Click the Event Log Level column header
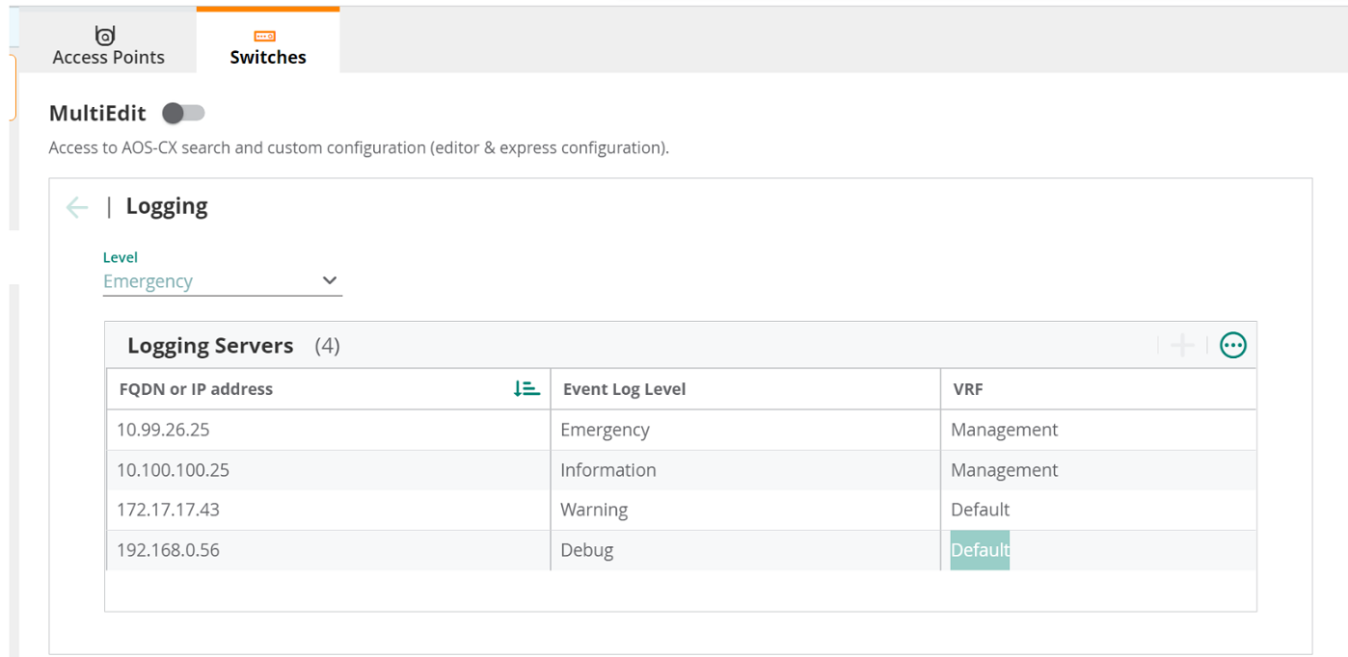 [624, 389]
